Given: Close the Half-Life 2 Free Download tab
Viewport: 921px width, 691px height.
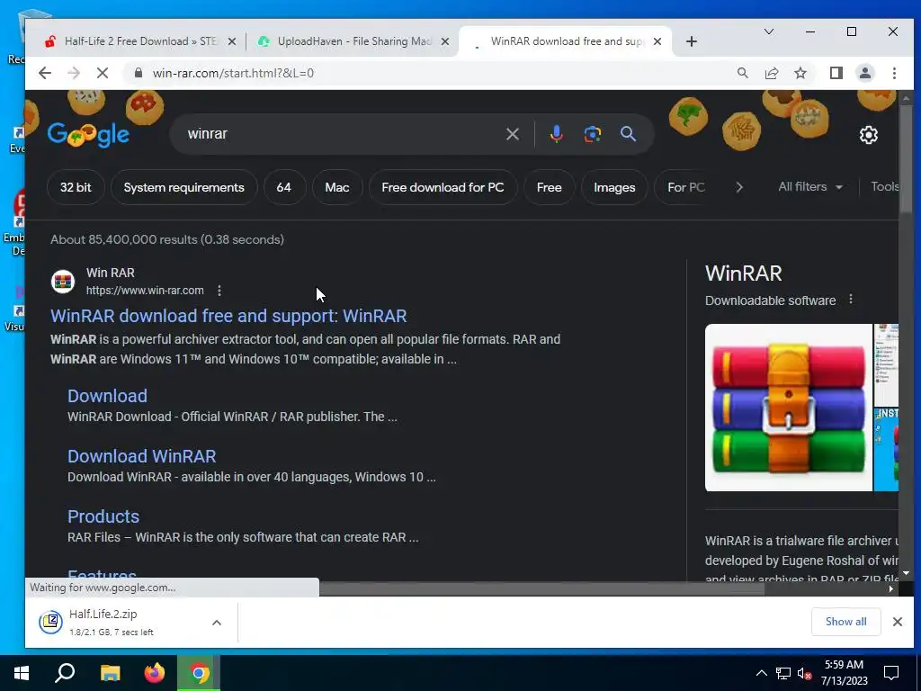Looking at the screenshot, I should [232, 41].
